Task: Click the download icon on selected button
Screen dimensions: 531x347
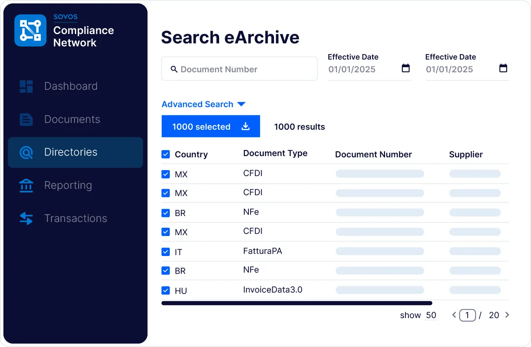Action: 246,126
